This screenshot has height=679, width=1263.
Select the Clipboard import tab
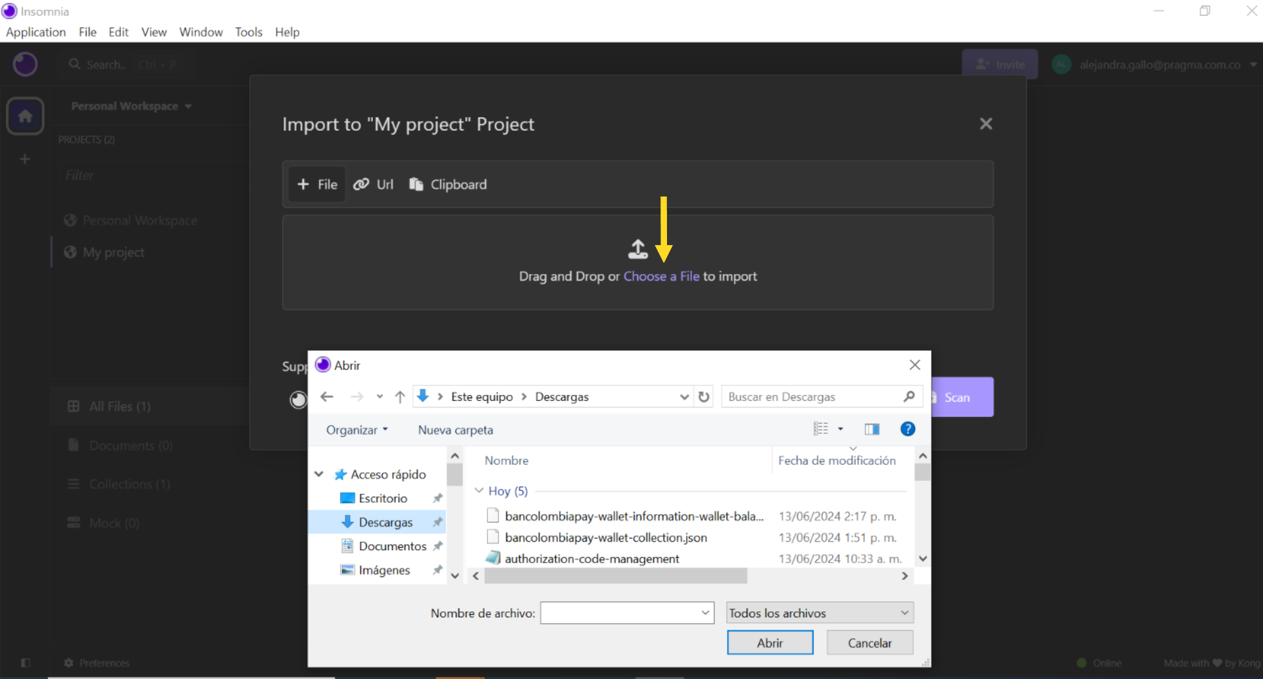(449, 185)
